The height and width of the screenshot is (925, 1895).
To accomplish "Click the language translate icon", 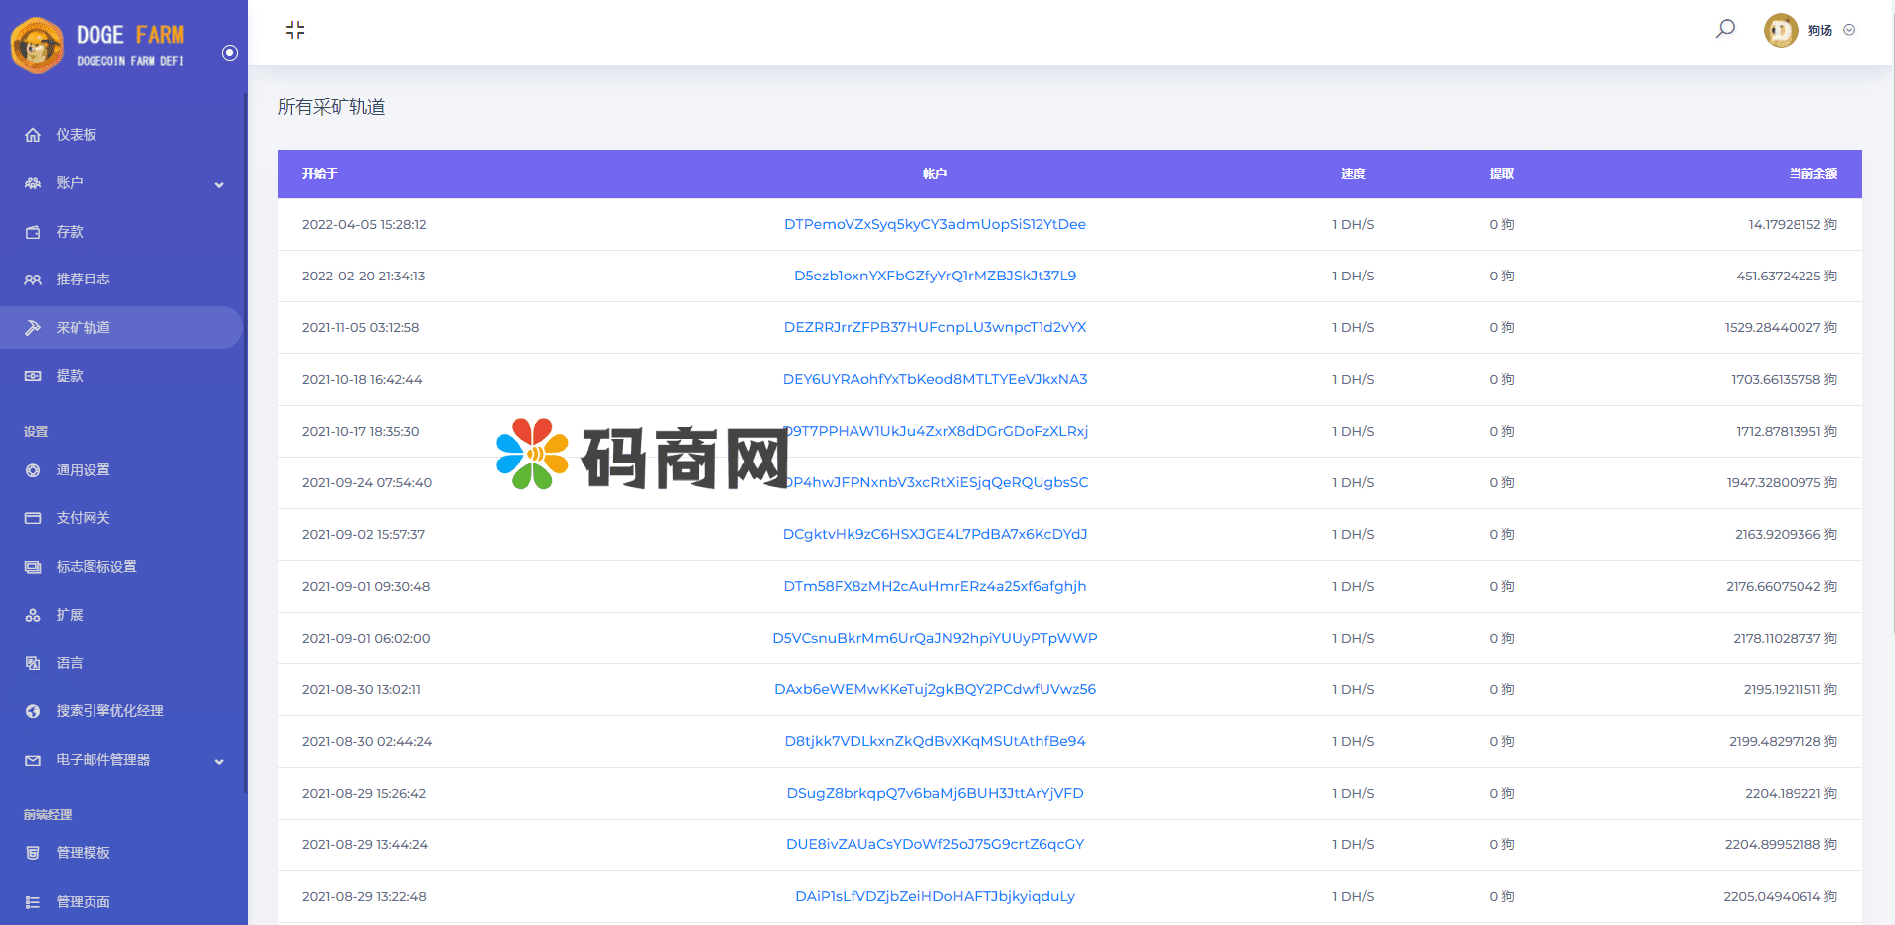I will (33, 663).
